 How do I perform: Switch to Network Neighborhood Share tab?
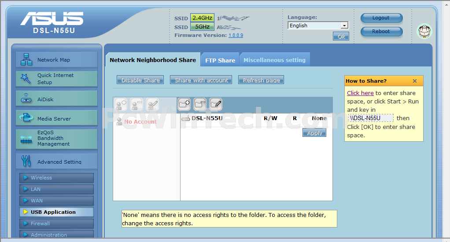153,60
